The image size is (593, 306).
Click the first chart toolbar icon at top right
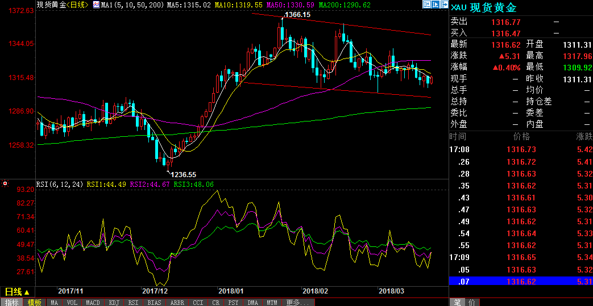[x=426, y=5]
